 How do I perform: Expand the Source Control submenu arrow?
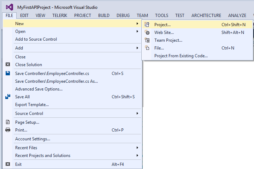137,113
